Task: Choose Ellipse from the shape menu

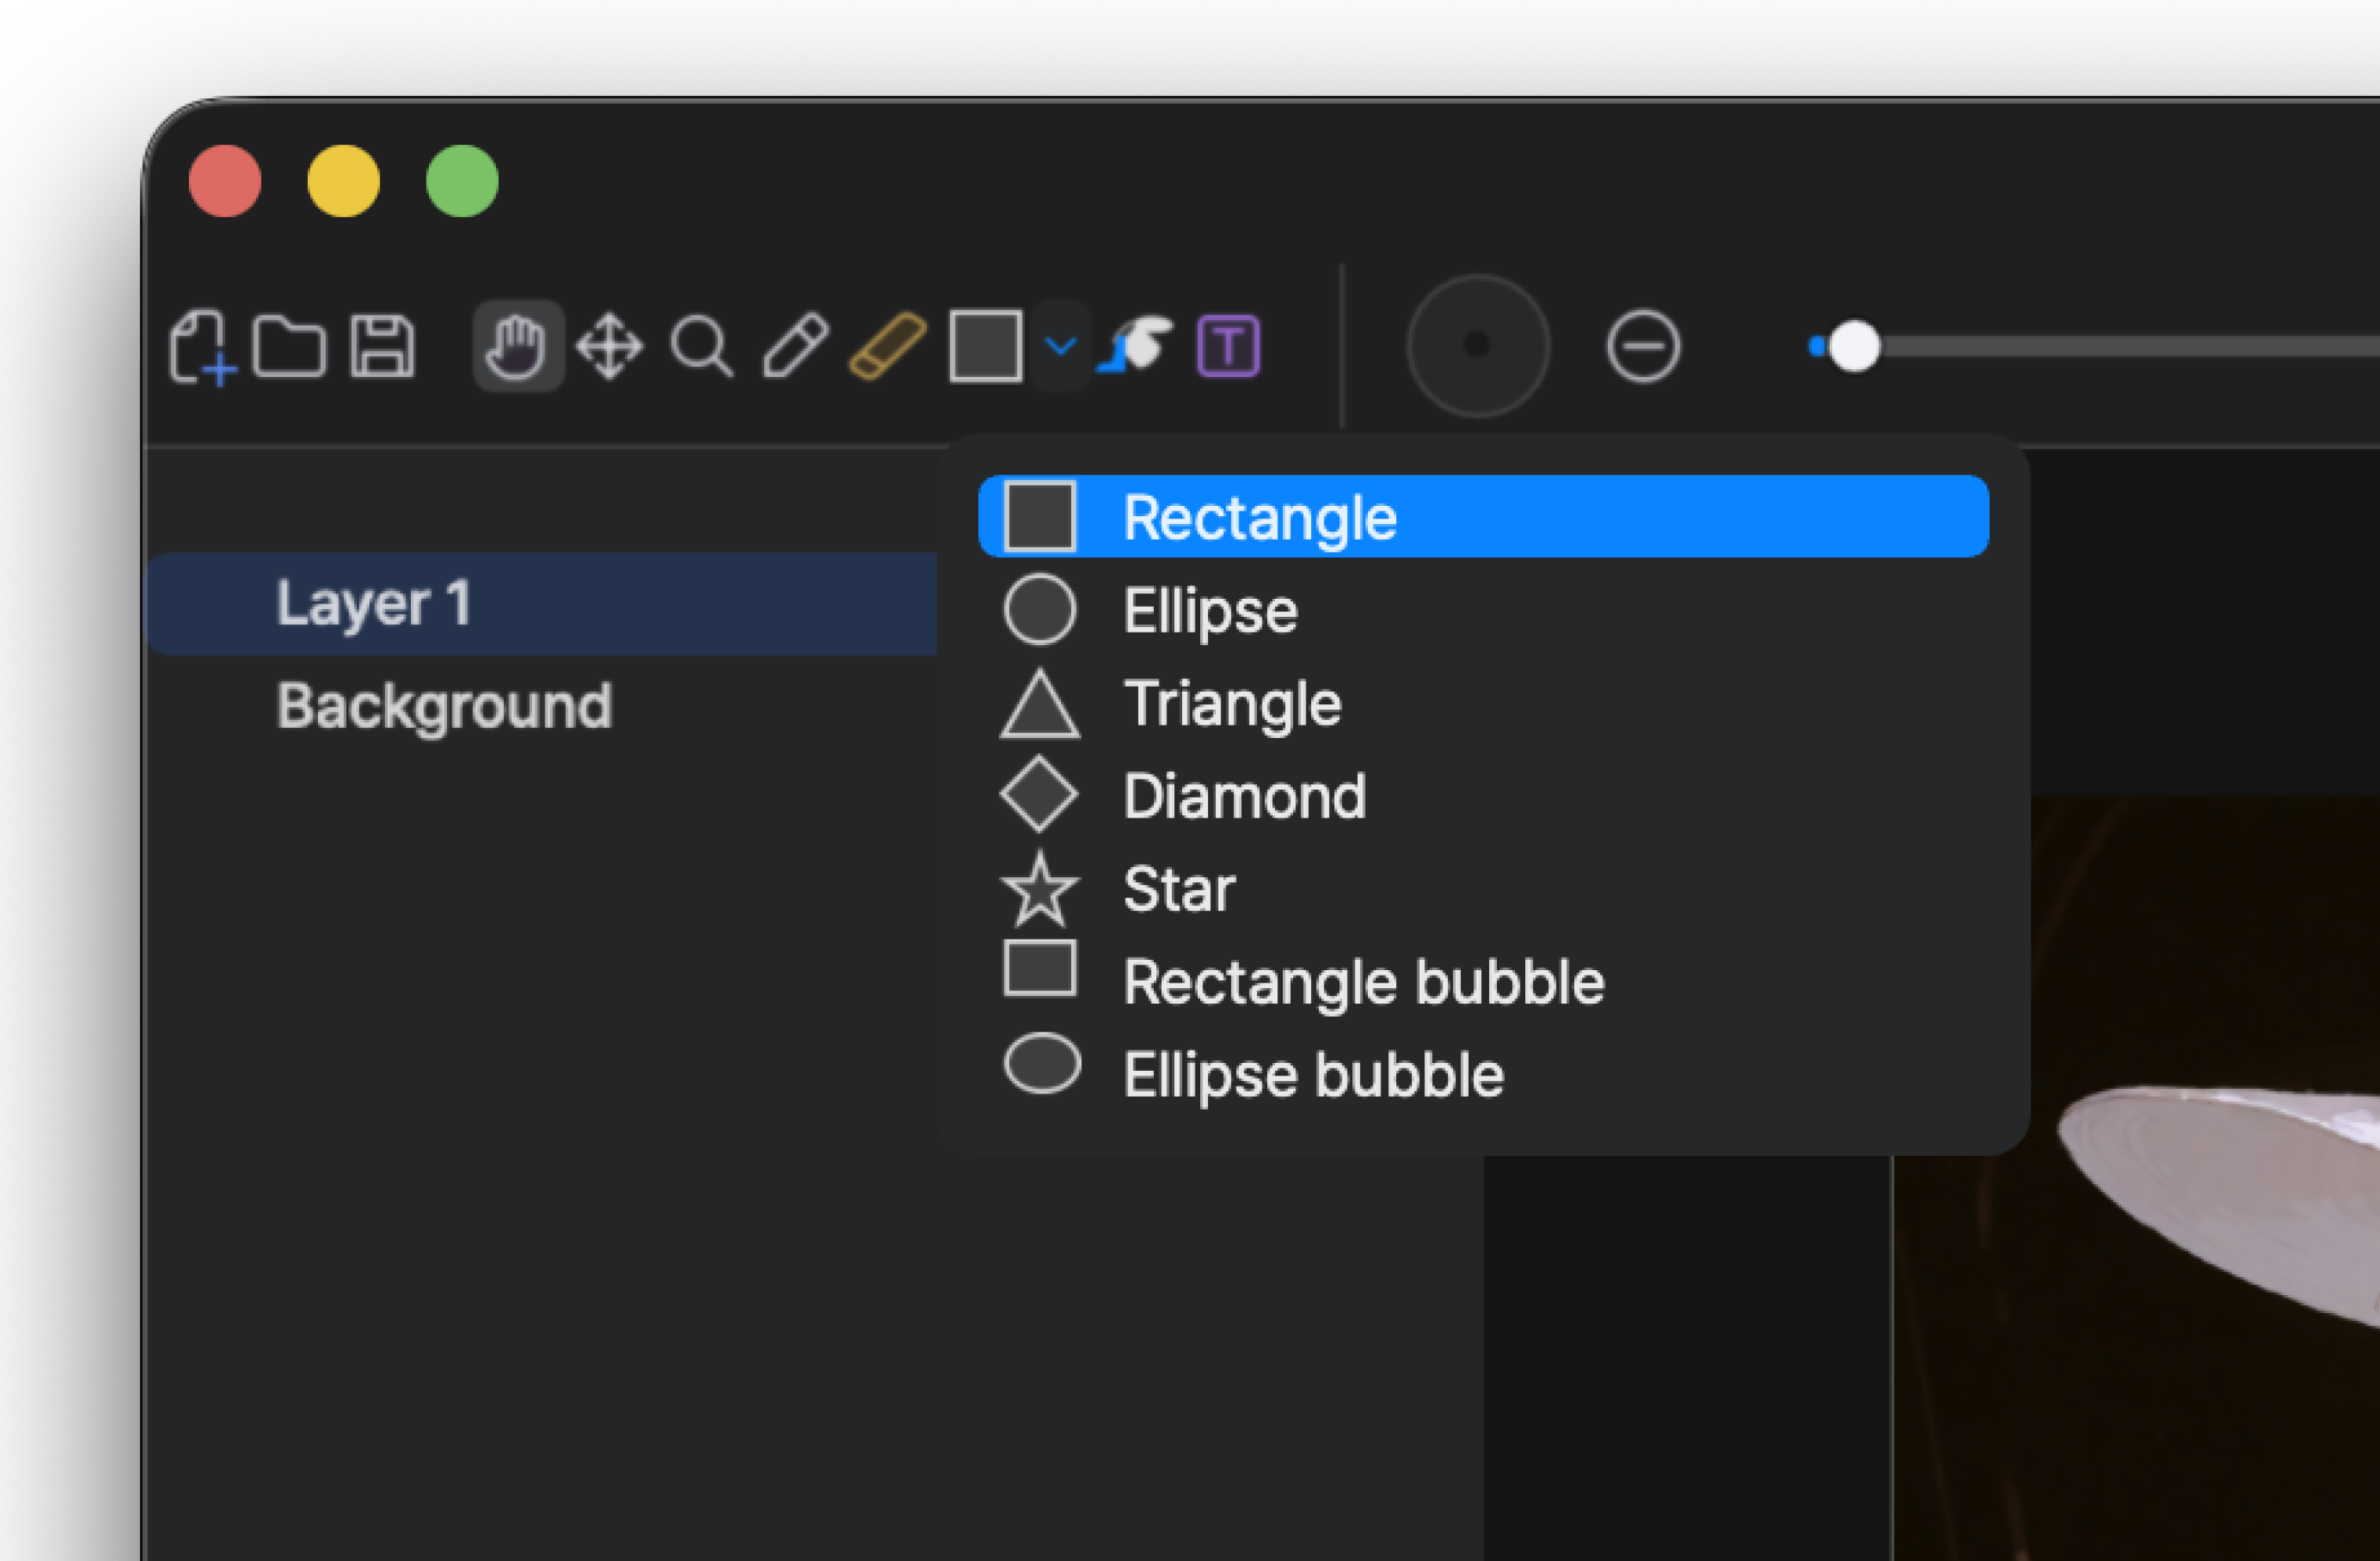Action: click(x=1483, y=610)
